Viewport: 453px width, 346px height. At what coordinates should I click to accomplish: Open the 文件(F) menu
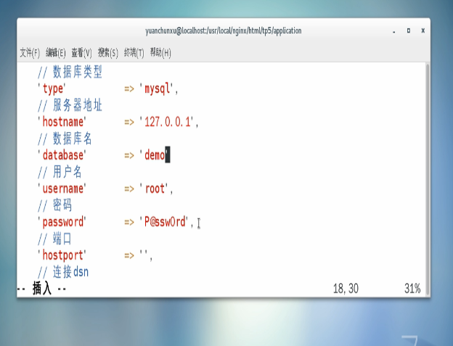click(30, 53)
